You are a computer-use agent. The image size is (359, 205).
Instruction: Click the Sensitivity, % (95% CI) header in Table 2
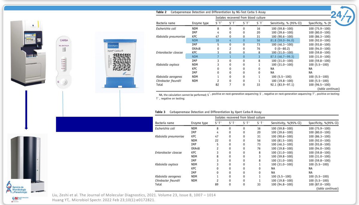pyautogui.click(x=286, y=23)
